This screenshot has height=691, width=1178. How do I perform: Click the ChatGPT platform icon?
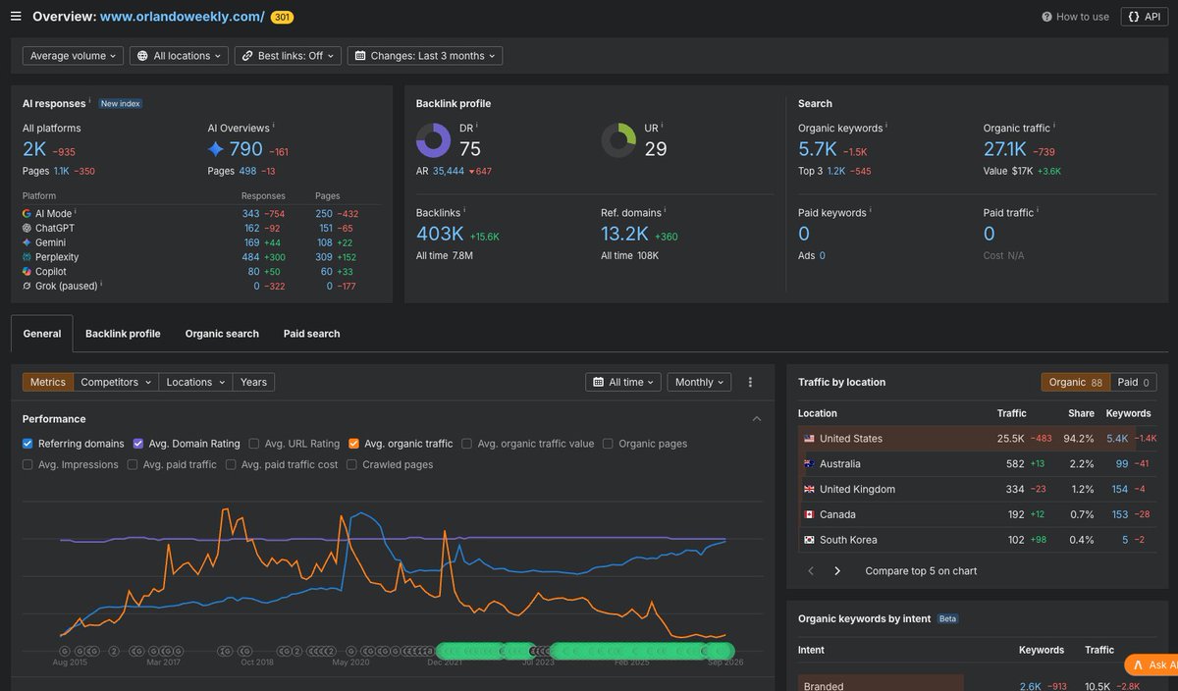pos(27,228)
